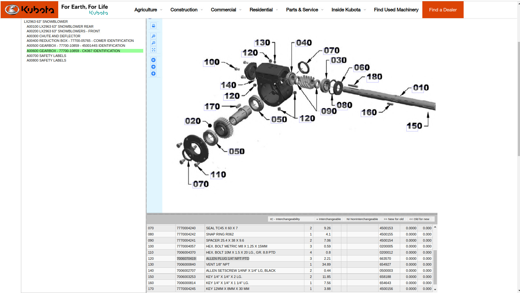Click the print diagram icon
The image size is (520, 293).
[x=153, y=26]
